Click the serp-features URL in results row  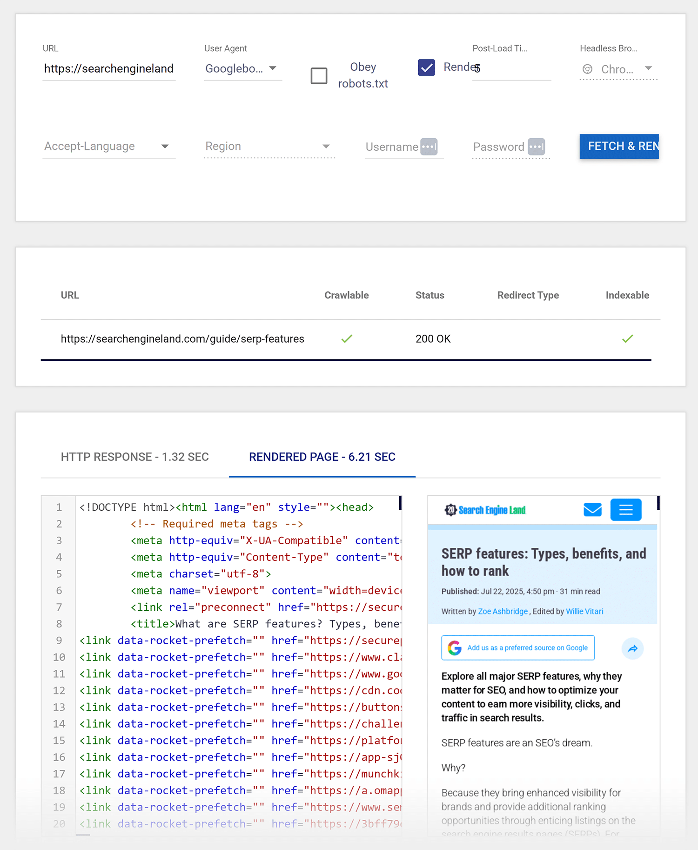[182, 339]
